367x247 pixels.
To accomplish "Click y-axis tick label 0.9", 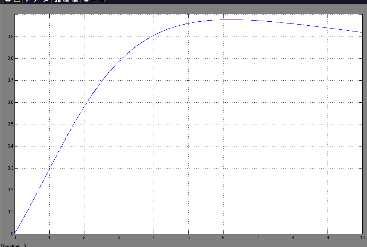I will coord(10,37).
